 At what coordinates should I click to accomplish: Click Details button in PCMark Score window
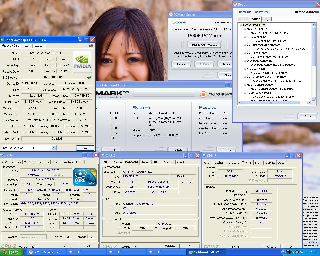pos(182,64)
